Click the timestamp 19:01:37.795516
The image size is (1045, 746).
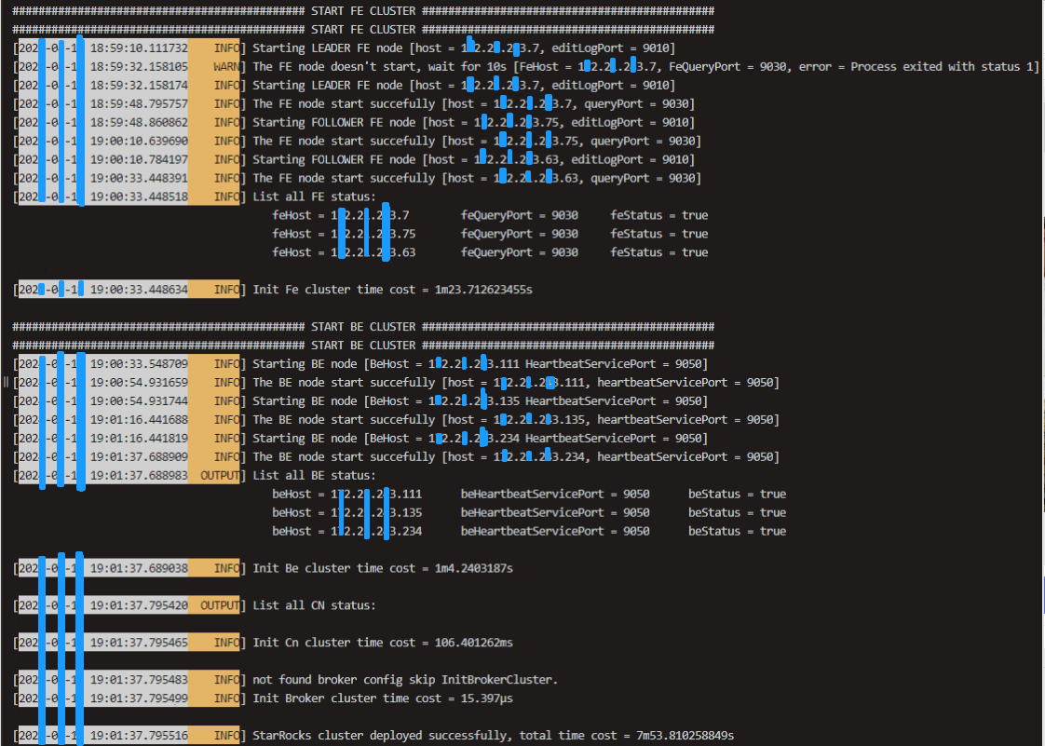pyautogui.click(x=139, y=736)
